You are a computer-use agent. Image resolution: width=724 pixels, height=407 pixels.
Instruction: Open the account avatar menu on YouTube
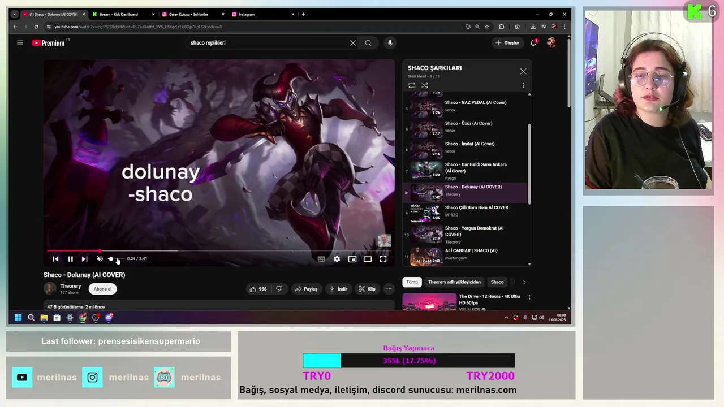pos(551,42)
